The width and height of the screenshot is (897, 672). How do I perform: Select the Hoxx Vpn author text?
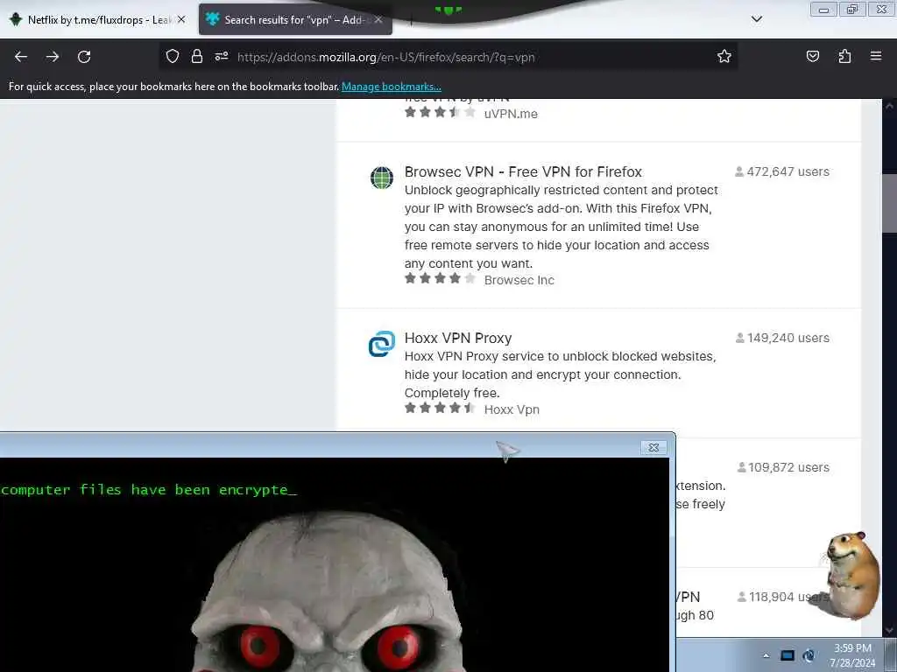pyautogui.click(x=512, y=409)
